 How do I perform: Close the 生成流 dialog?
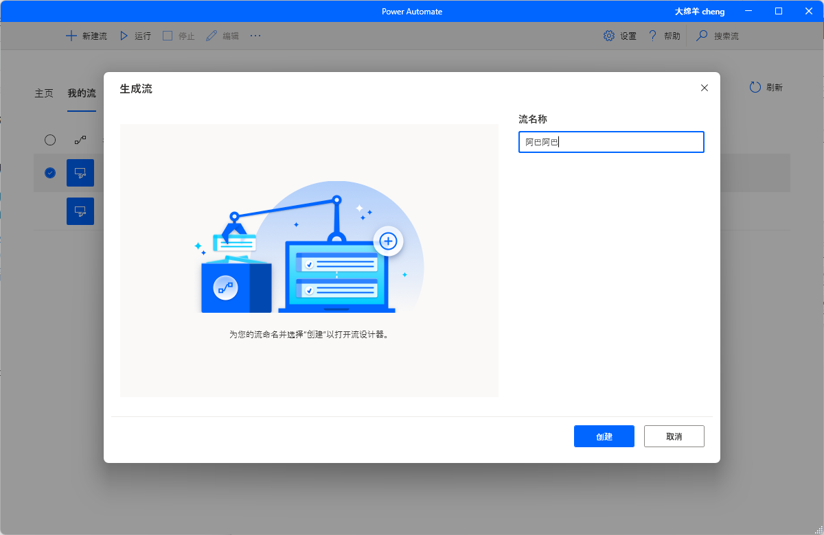pos(704,88)
